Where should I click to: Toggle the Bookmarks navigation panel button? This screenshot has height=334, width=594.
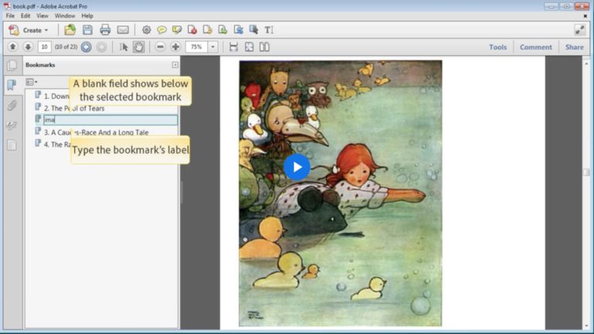pos(12,85)
